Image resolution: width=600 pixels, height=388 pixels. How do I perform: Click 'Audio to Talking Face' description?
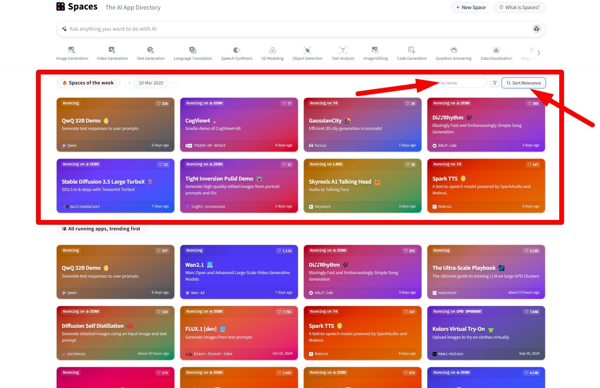(329, 190)
